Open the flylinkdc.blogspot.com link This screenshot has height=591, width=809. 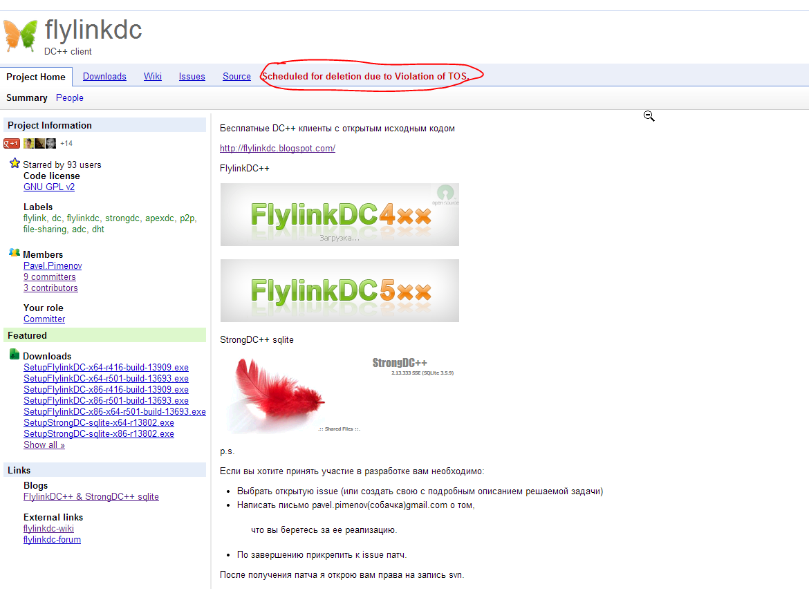point(277,149)
